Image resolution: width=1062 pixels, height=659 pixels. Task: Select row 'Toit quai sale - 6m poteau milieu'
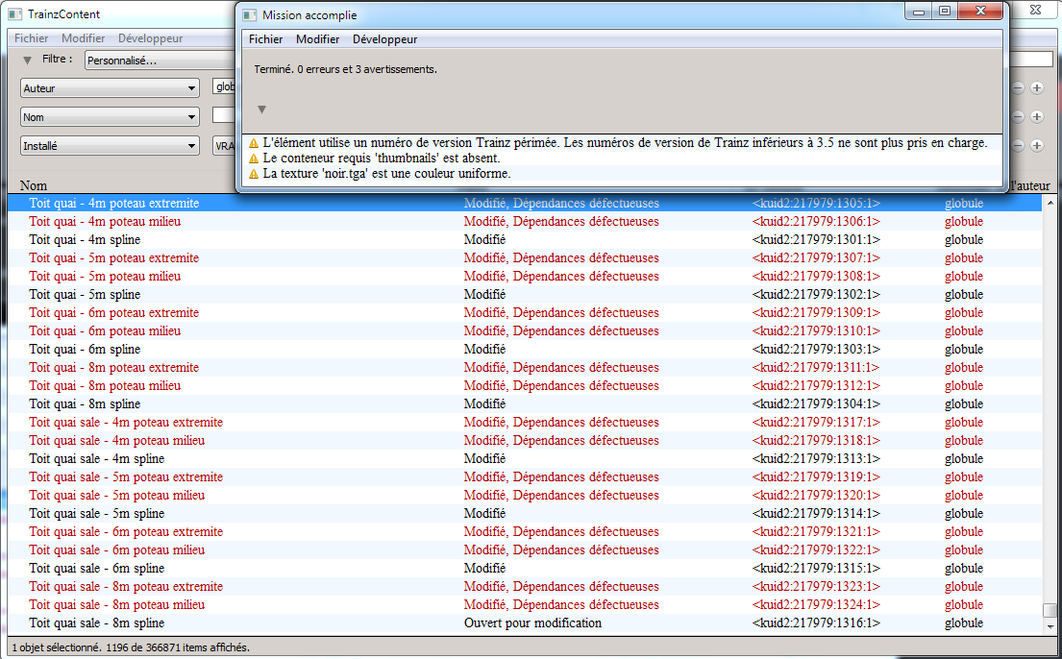pos(525,550)
